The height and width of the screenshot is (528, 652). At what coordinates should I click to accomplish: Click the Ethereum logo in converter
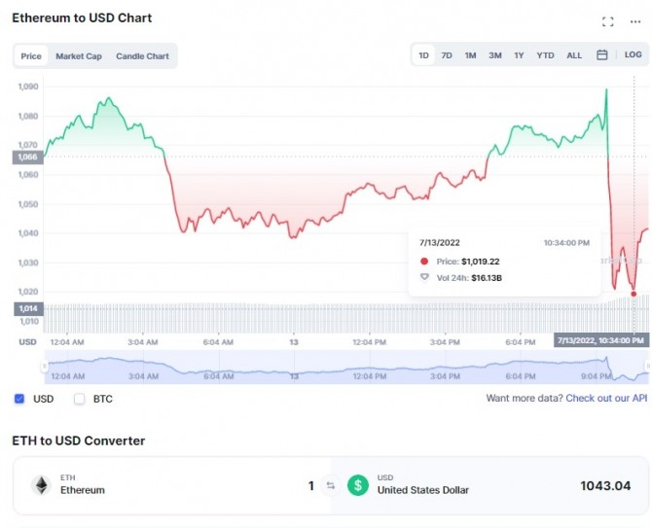(x=41, y=484)
